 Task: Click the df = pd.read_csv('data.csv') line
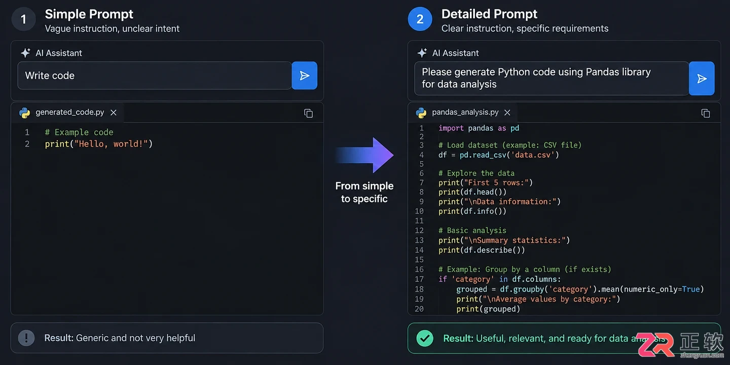click(x=499, y=155)
